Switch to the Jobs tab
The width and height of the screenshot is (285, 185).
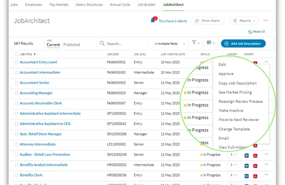[x=14, y=5]
